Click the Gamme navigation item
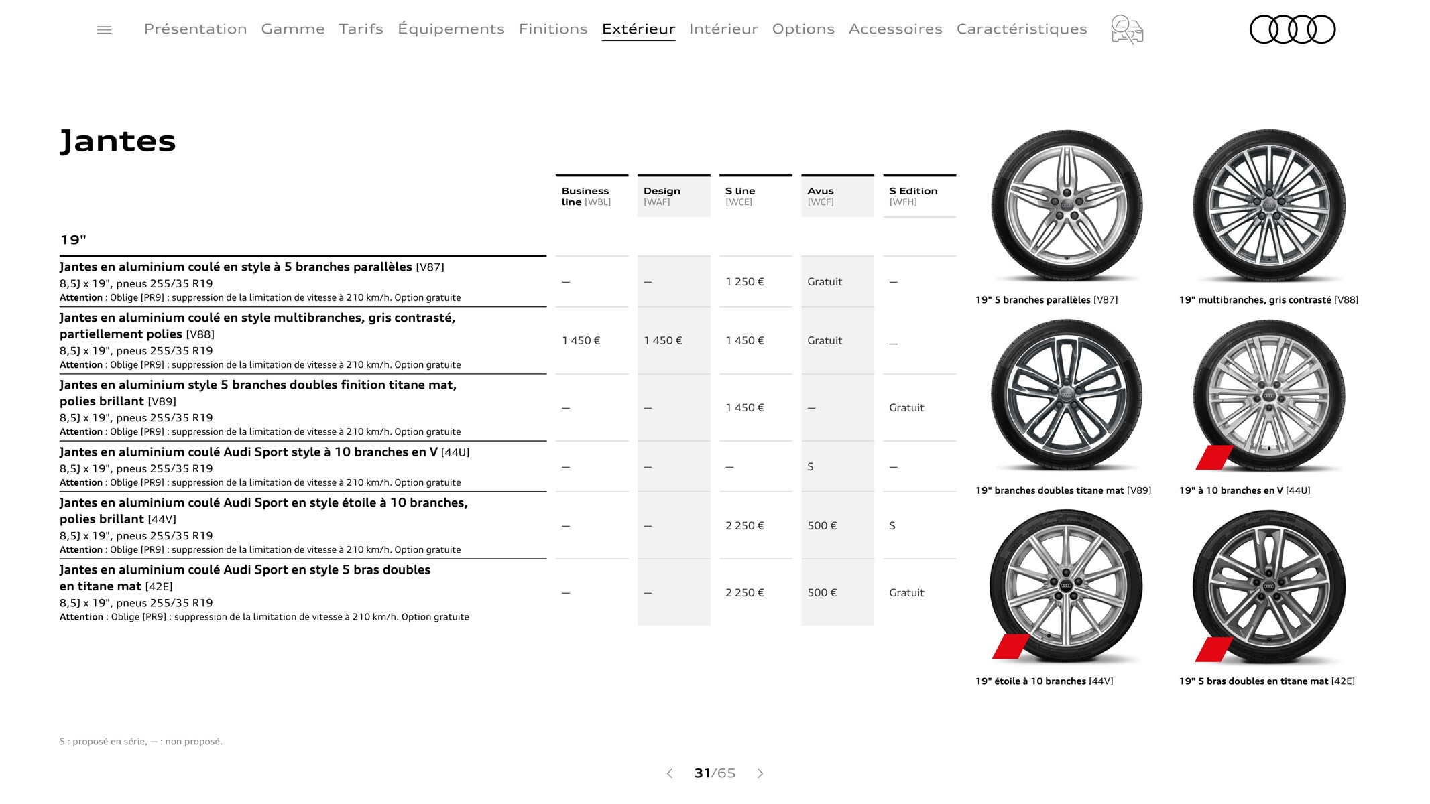Viewport: 1430px width, 804px height. click(x=292, y=28)
